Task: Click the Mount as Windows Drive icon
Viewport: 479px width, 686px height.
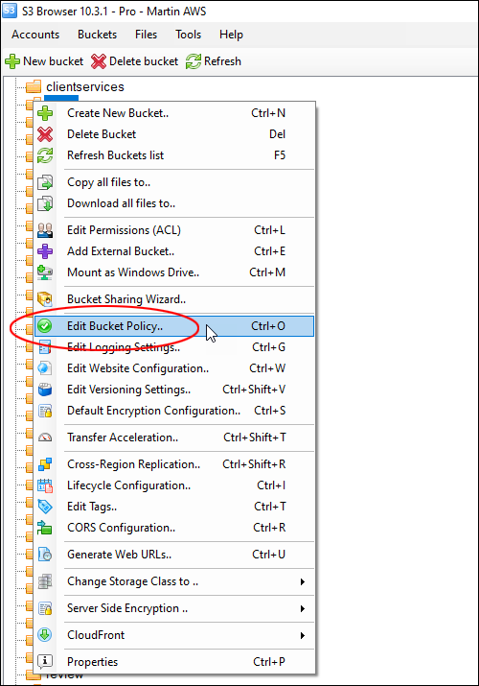Action: point(45,272)
